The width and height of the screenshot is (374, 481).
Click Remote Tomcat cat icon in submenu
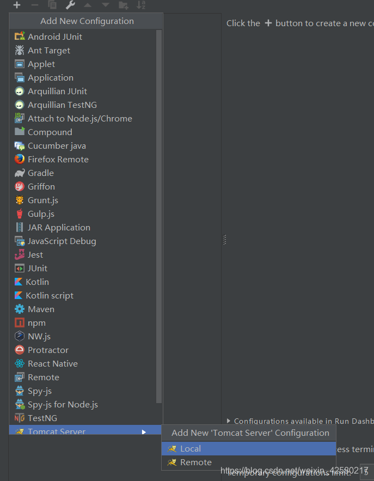tap(172, 462)
